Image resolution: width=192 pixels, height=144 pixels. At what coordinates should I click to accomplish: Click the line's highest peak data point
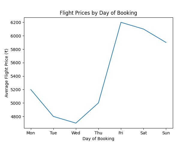point(121,22)
